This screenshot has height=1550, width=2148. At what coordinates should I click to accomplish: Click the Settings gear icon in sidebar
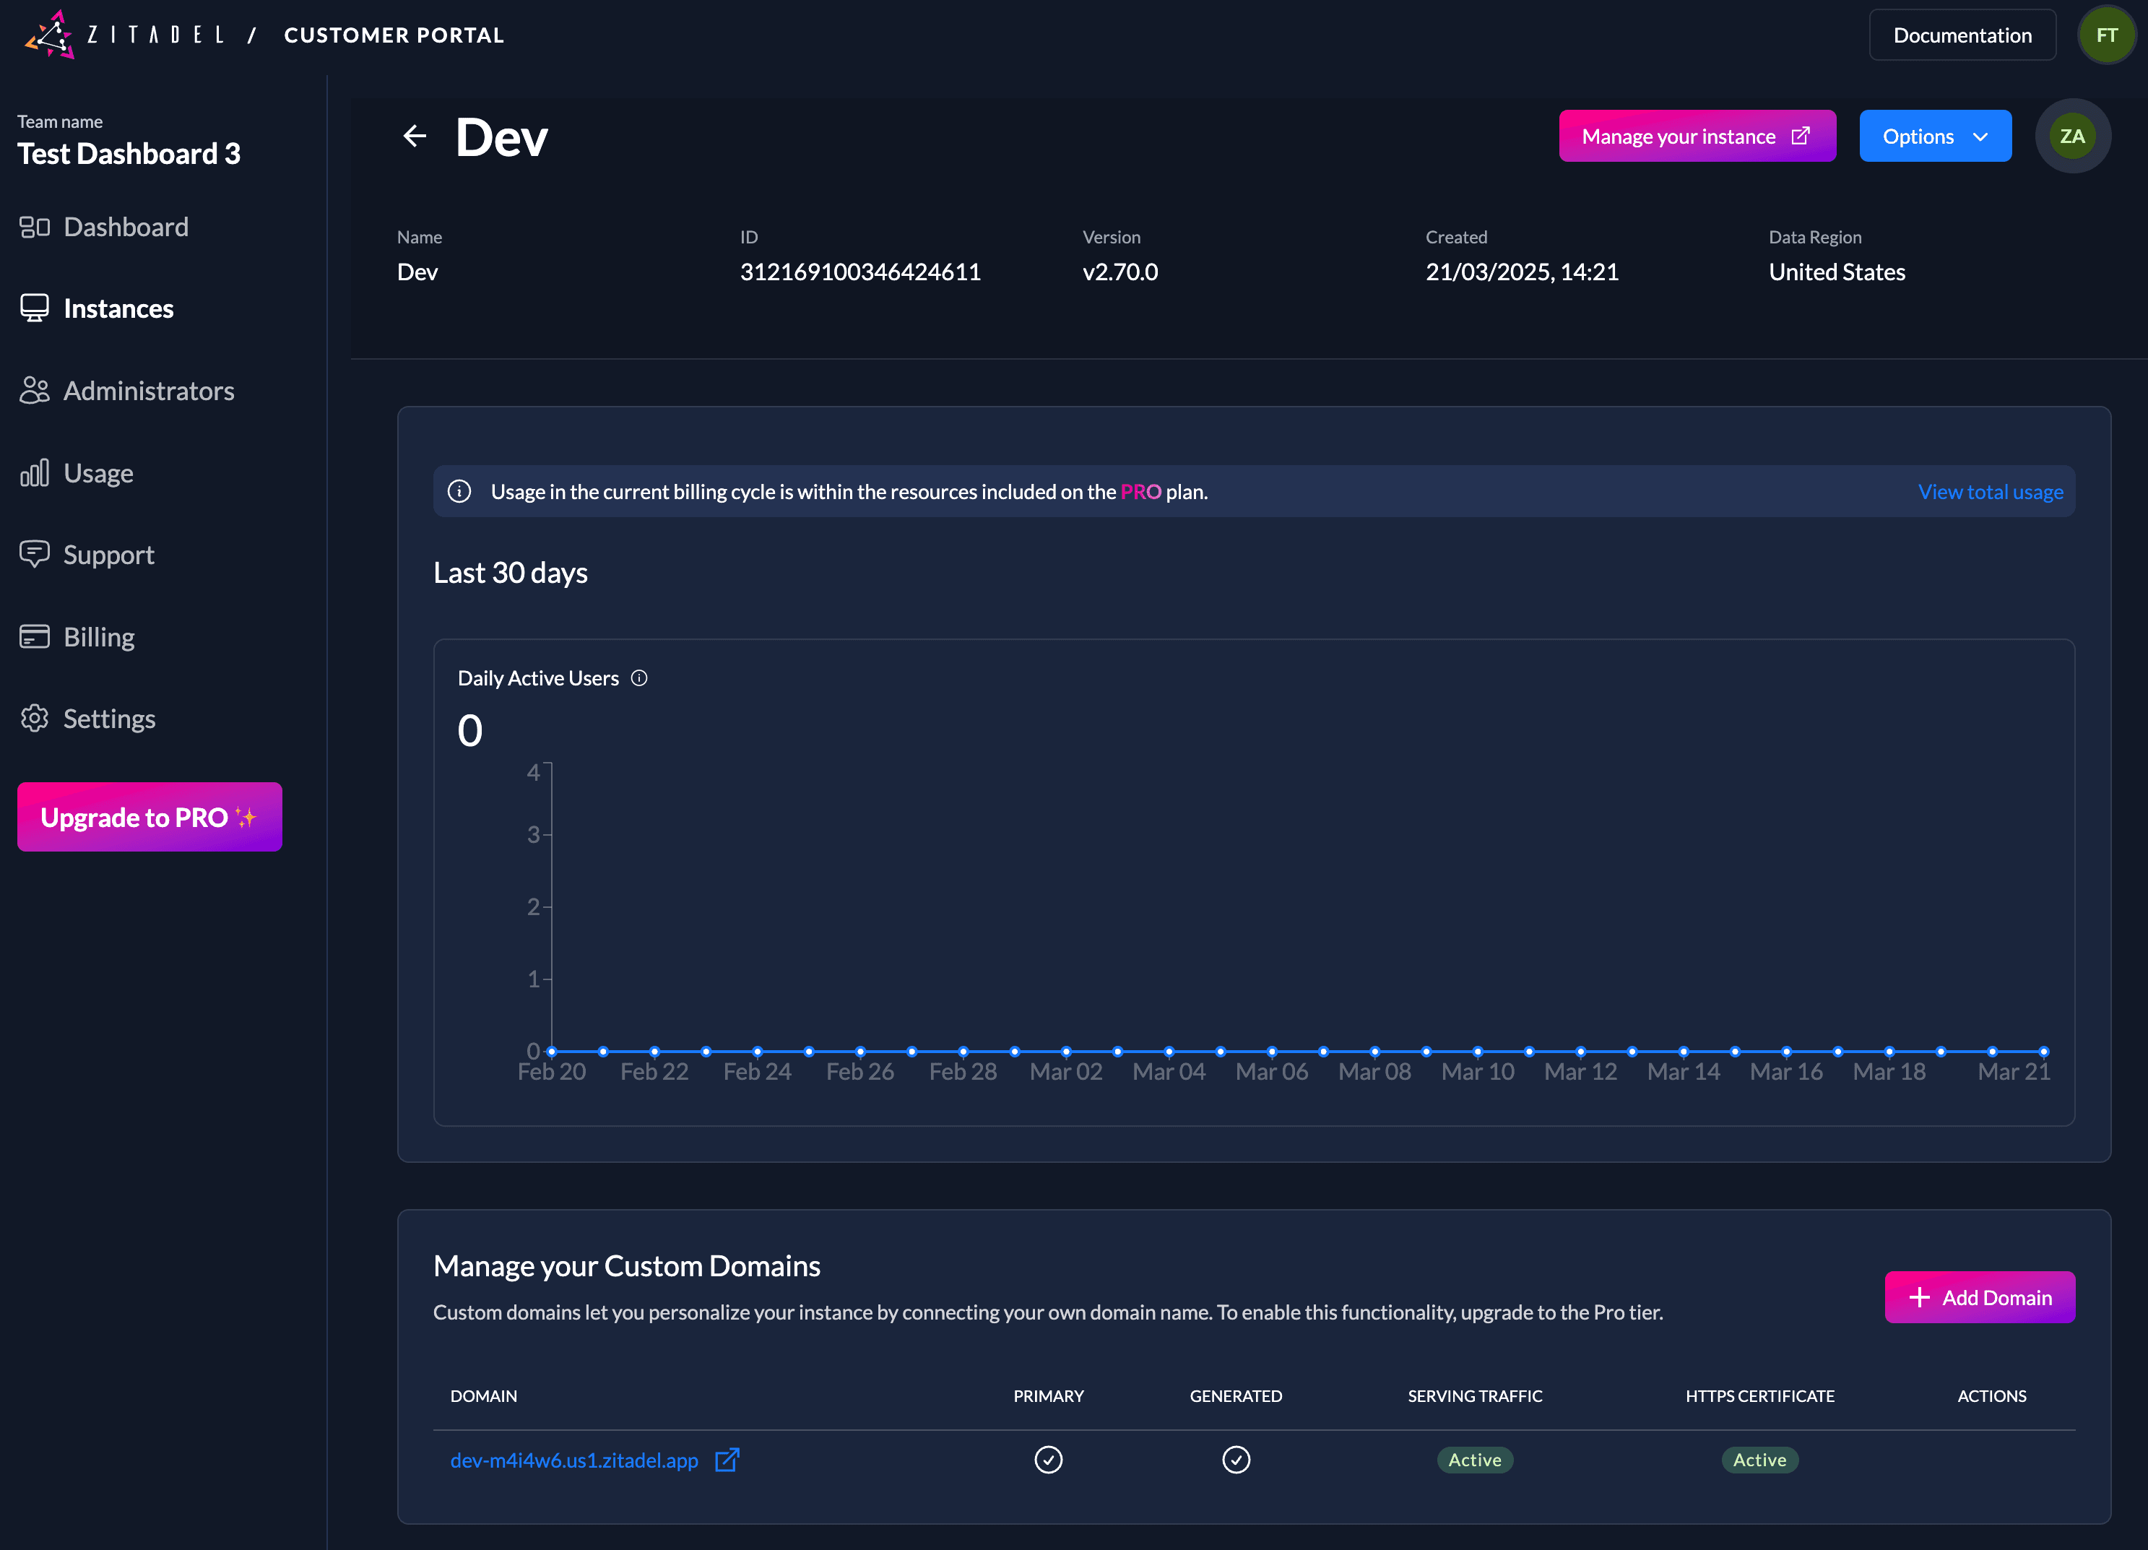(34, 719)
